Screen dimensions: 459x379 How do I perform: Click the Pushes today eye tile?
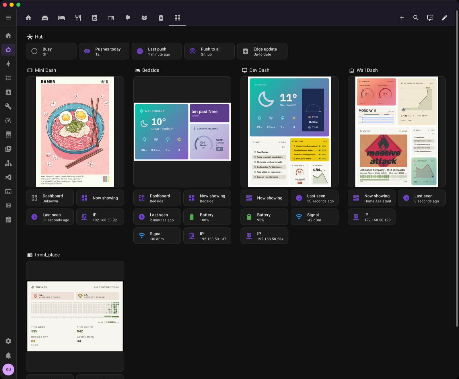pyautogui.click(x=104, y=51)
